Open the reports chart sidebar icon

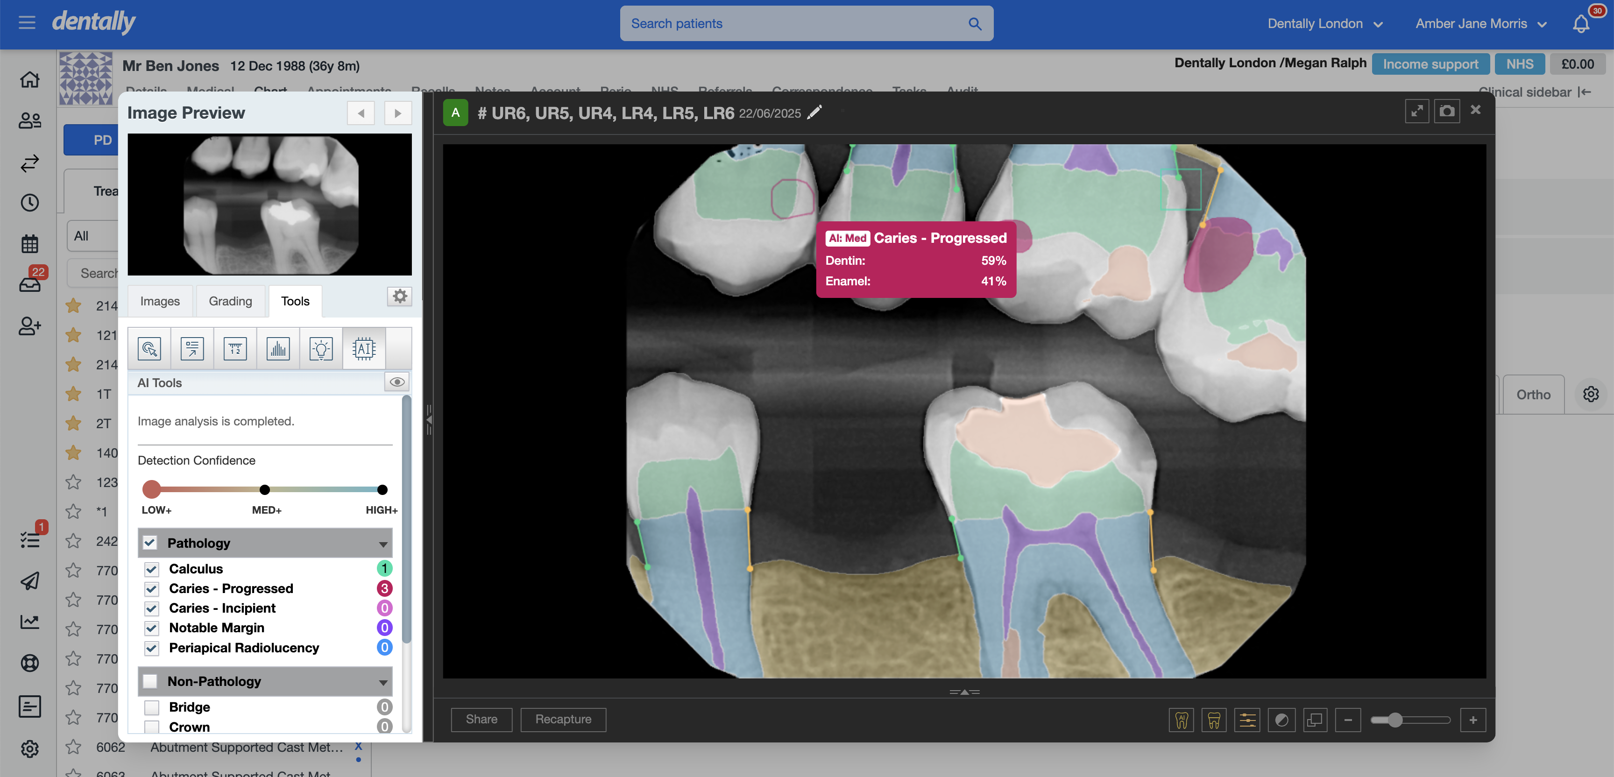tap(29, 622)
